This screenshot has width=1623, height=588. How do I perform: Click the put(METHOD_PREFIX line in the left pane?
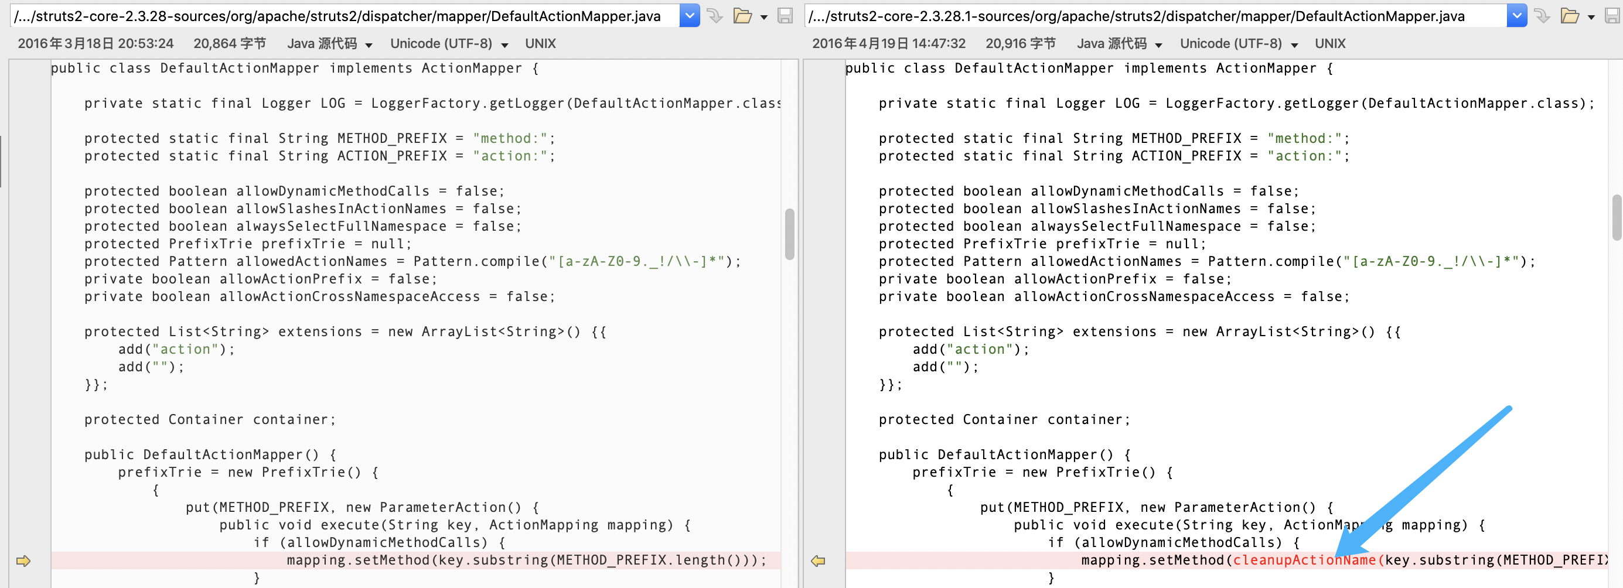click(x=362, y=508)
